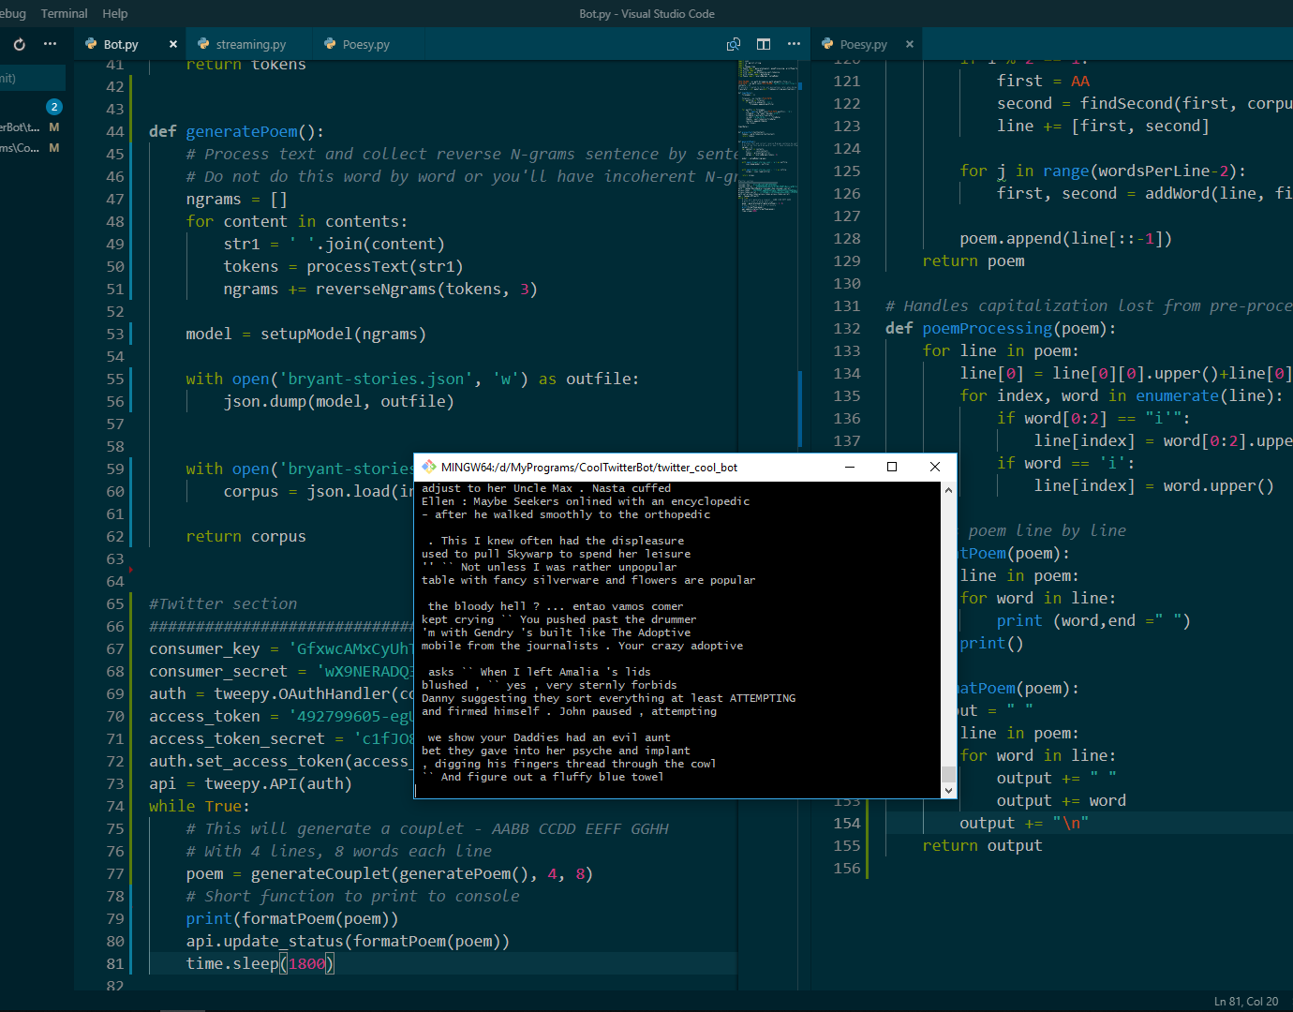Click the Git Bash icon in MINGW64 title bar
The image size is (1293, 1012).
tap(429, 467)
